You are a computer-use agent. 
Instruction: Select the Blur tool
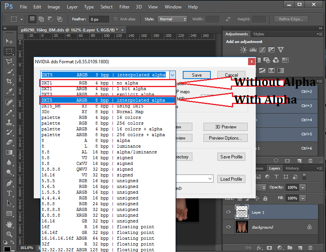[x=9, y=162]
